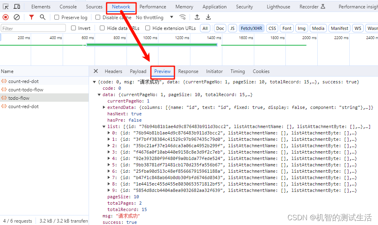Activate the inspect element selector icon
This screenshot has width=378, height=225.
click(6, 6)
